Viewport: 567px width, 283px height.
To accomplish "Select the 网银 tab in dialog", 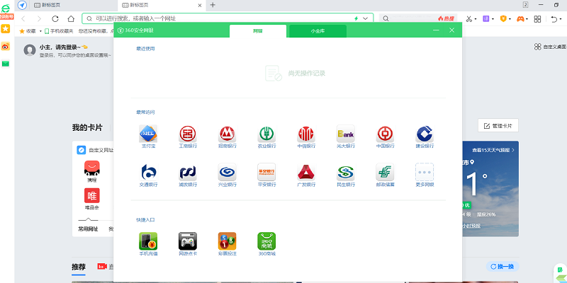I will (x=258, y=31).
